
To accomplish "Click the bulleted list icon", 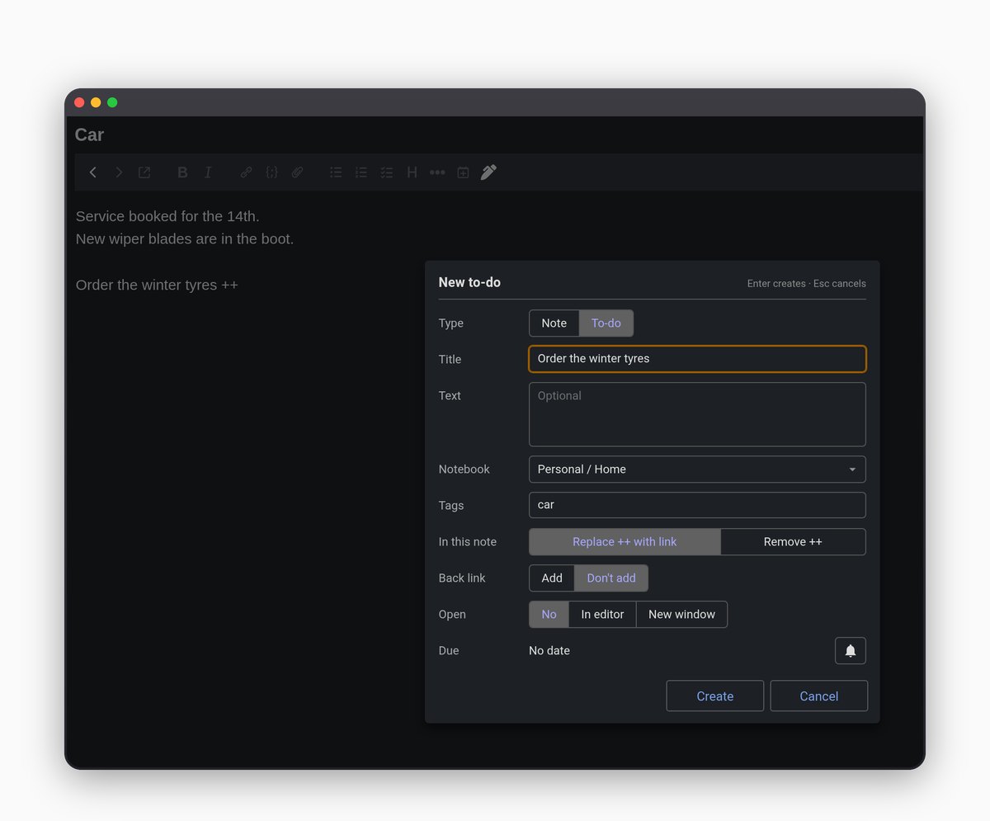I will (x=336, y=172).
